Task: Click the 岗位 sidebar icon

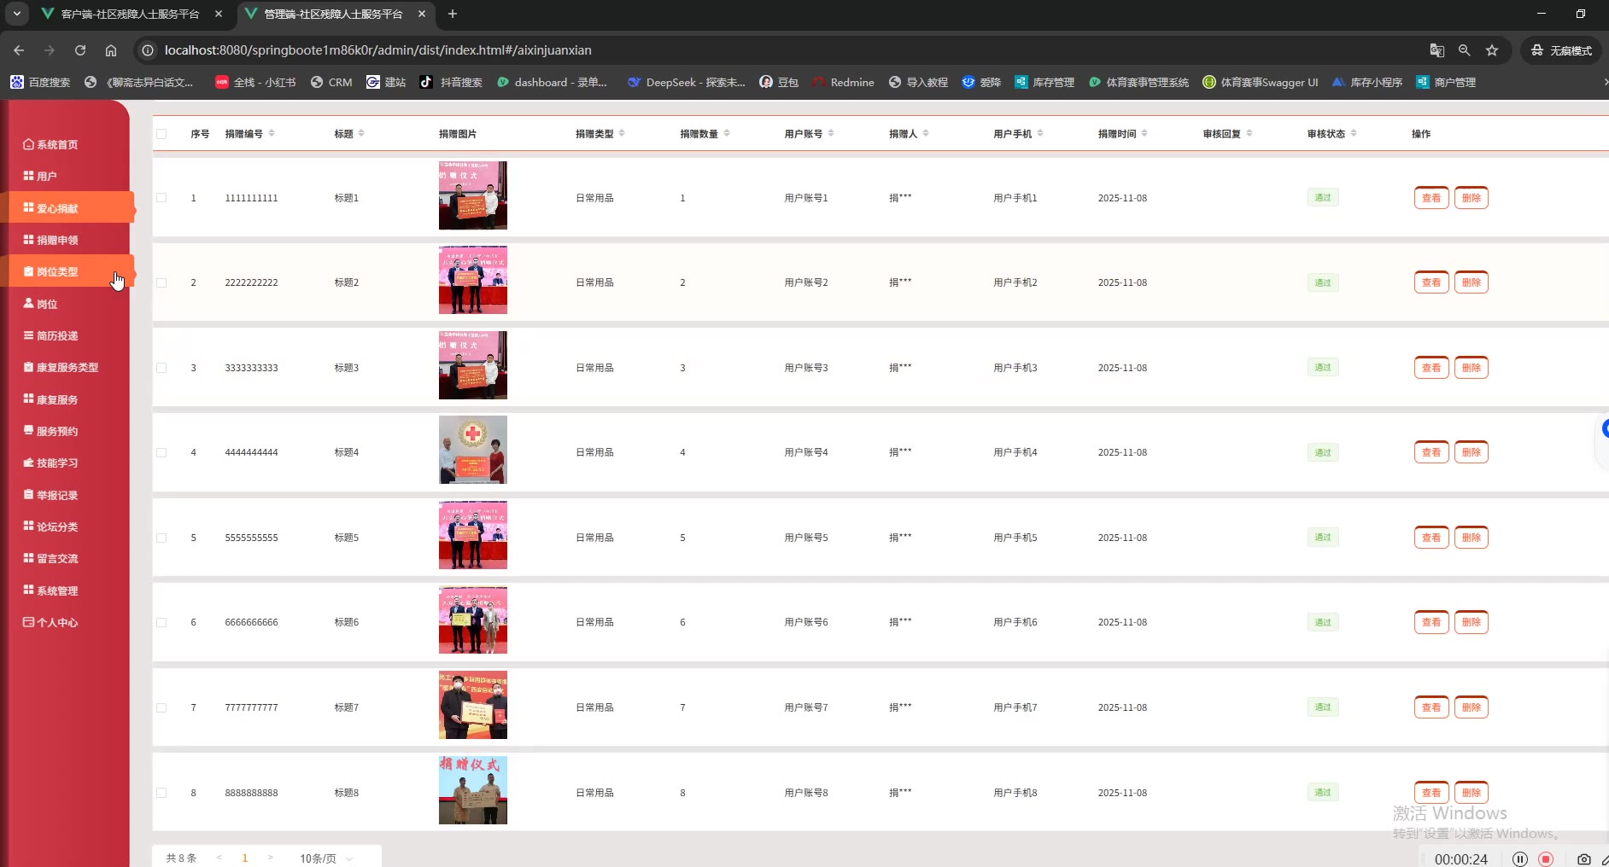Action: click(28, 303)
